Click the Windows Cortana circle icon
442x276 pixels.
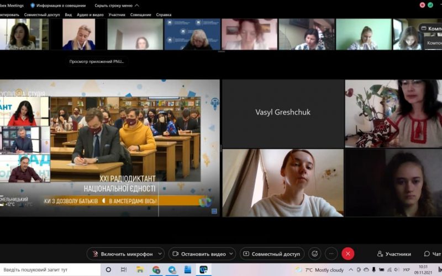(x=108, y=269)
